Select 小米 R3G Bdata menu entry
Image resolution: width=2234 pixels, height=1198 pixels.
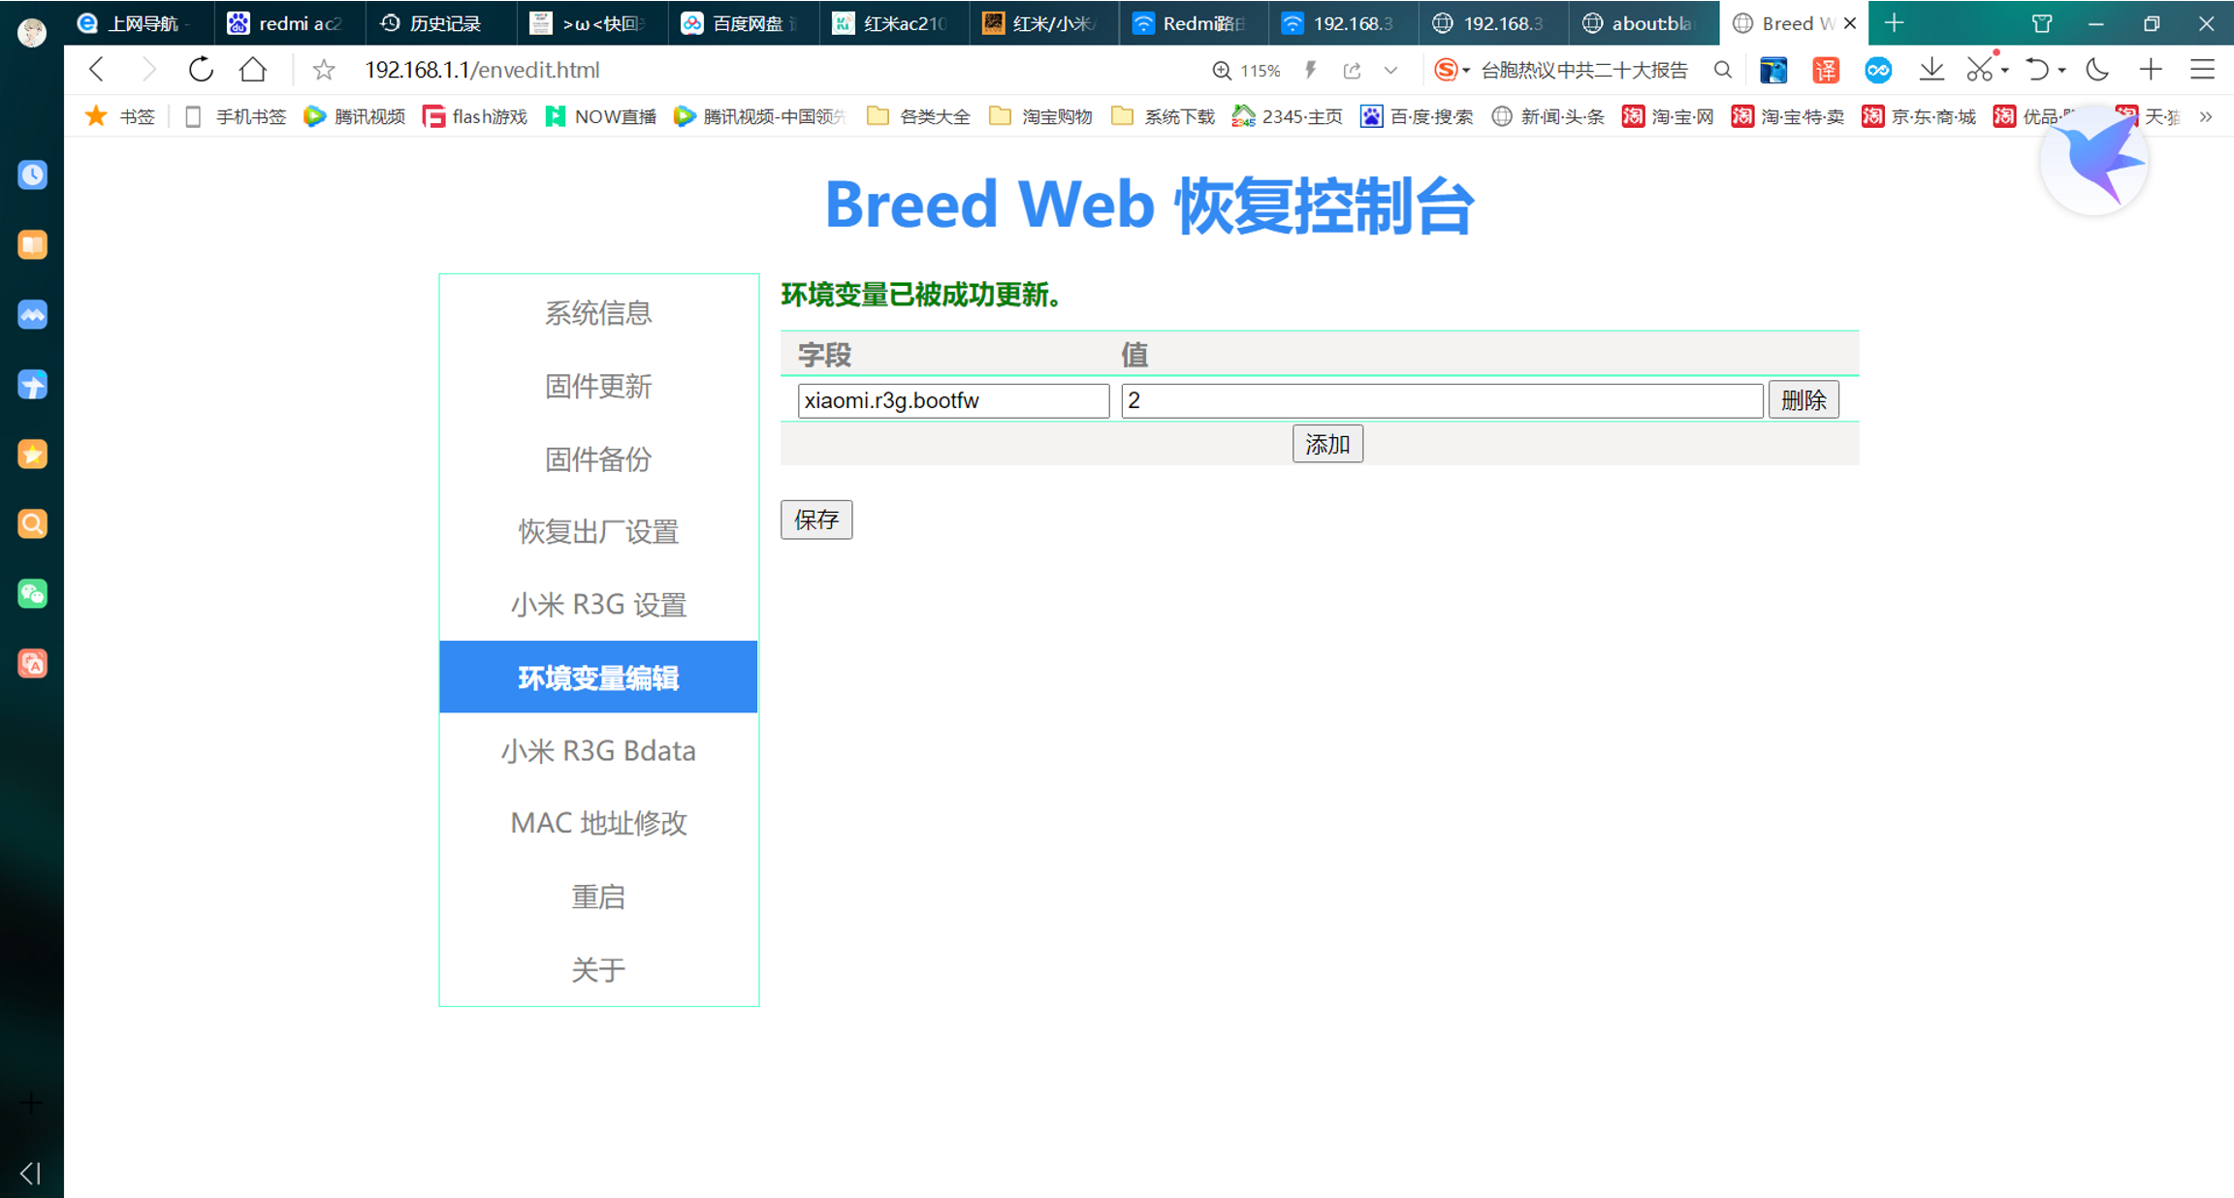598,750
